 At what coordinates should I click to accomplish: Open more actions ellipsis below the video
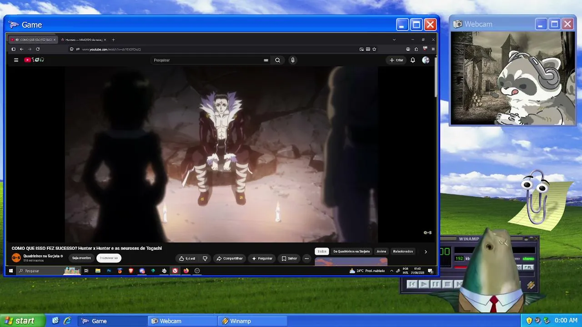306,258
